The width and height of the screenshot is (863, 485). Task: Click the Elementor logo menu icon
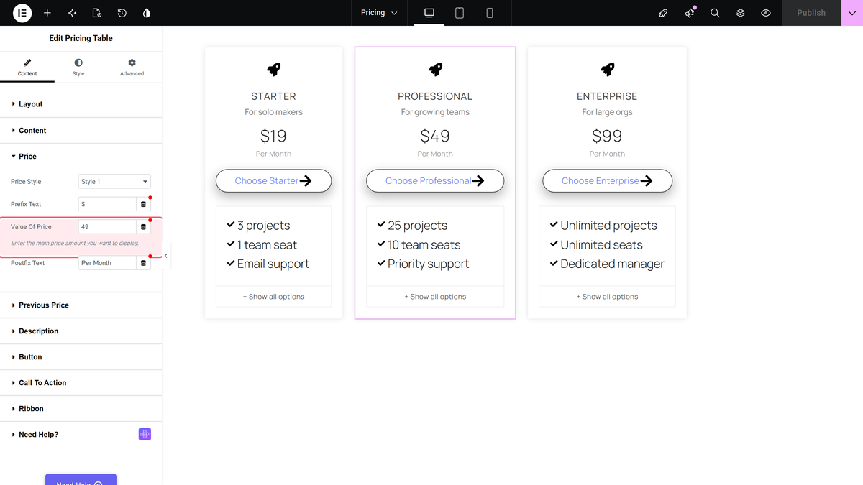click(x=22, y=13)
